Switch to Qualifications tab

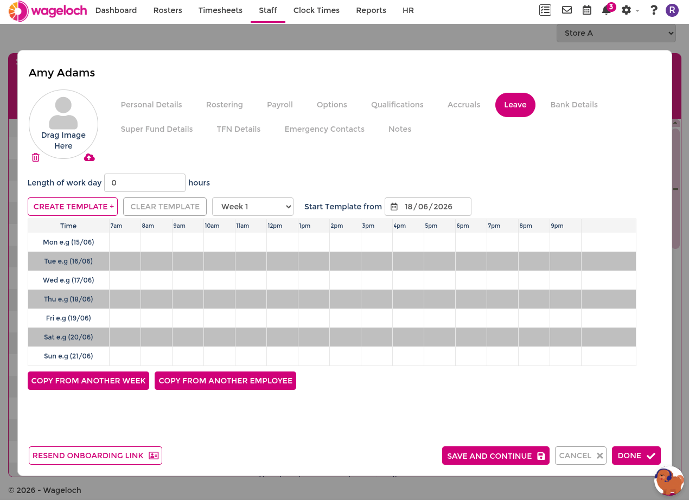pos(397,105)
